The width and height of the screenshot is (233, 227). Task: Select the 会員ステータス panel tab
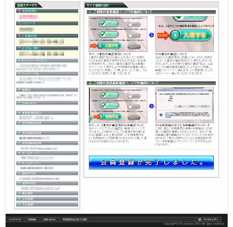coord(29,5)
